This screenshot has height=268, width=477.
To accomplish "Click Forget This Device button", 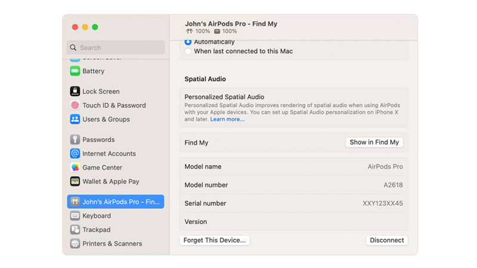I will 215,240.
